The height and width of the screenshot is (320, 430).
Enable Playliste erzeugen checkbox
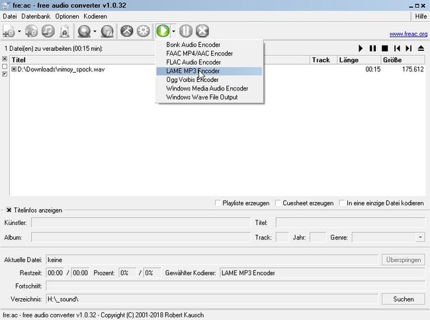pos(218,203)
